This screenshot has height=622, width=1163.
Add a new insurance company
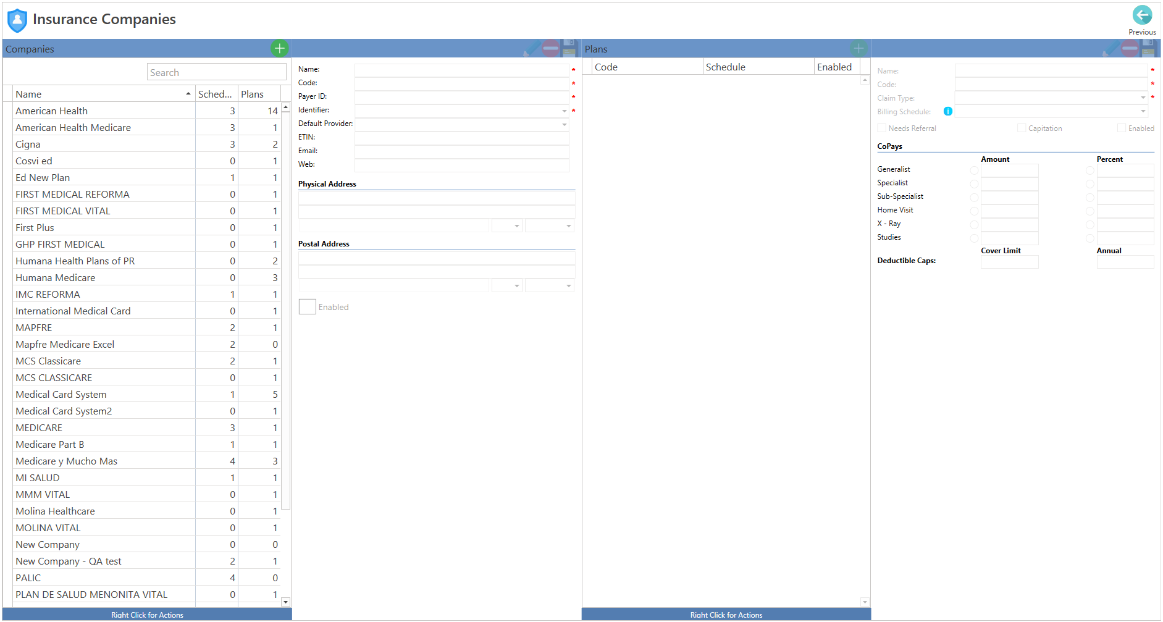click(x=280, y=48)
